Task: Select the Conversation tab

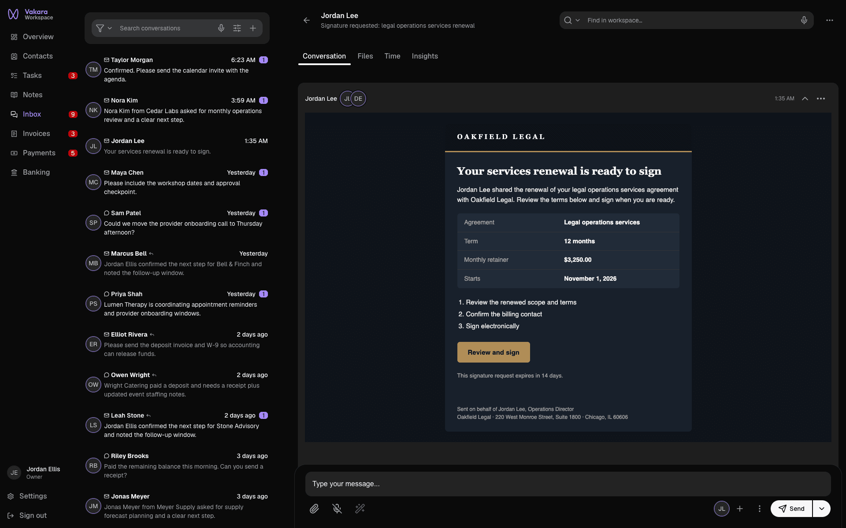Action: point(324,56)
